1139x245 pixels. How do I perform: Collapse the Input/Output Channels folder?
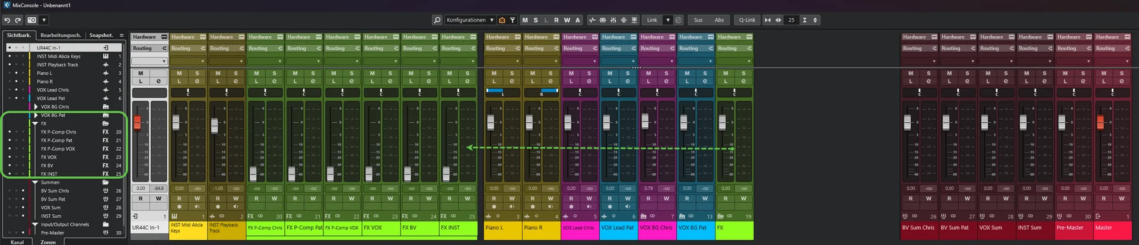pyautogui.click(x=36, y=225)
